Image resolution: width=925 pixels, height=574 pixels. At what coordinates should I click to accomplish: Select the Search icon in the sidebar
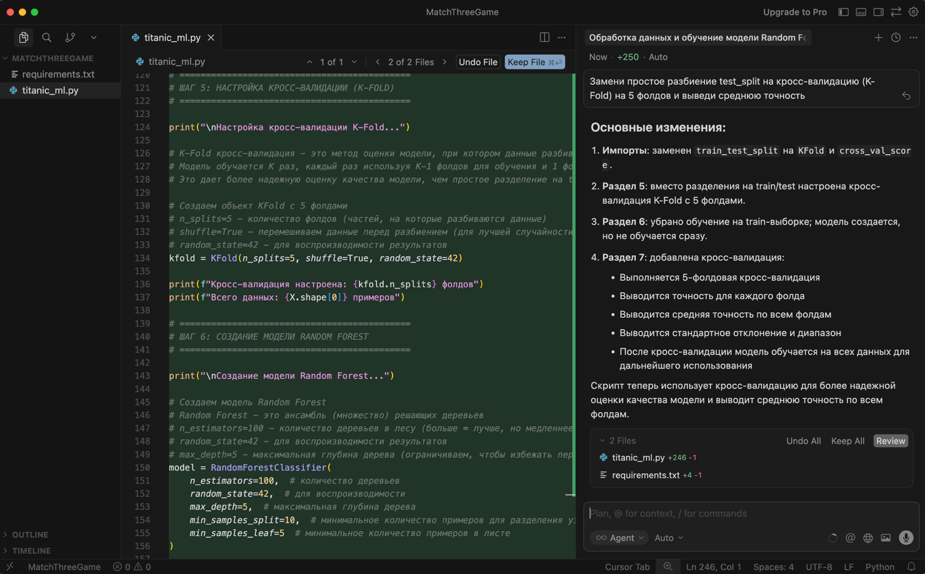46,37
